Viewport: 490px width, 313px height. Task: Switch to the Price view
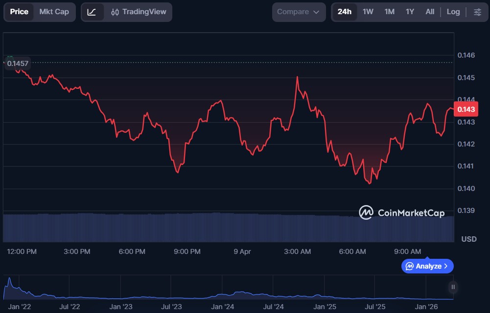19,12
